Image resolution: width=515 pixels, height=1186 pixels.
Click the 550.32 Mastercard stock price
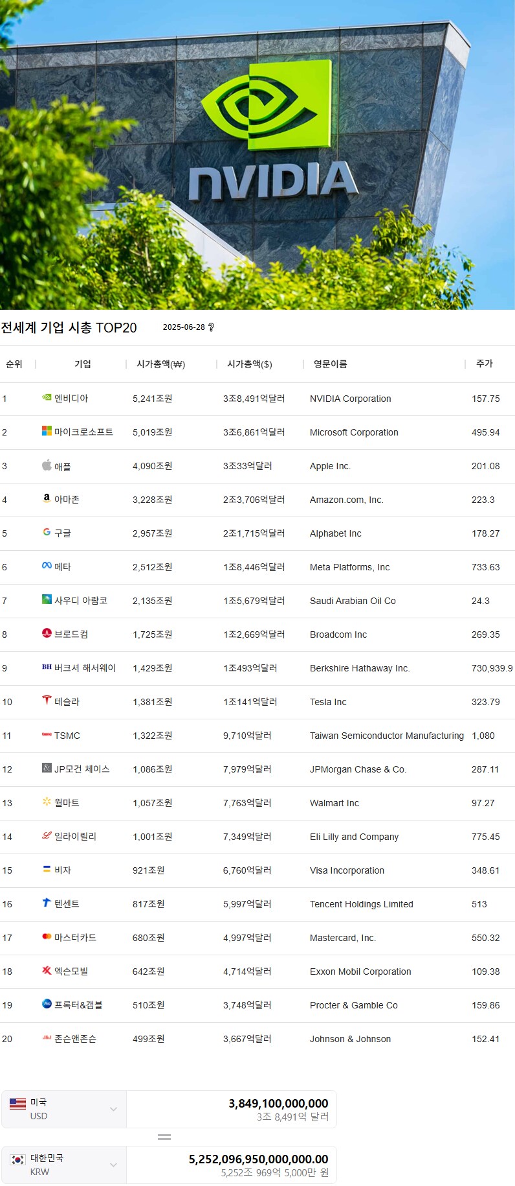click(486, 938)
